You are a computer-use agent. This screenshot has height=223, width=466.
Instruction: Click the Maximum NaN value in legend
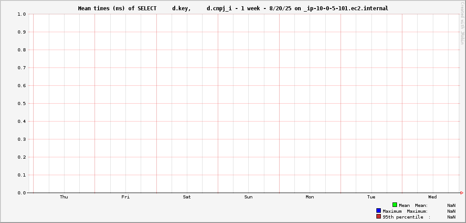coord(452,211)
